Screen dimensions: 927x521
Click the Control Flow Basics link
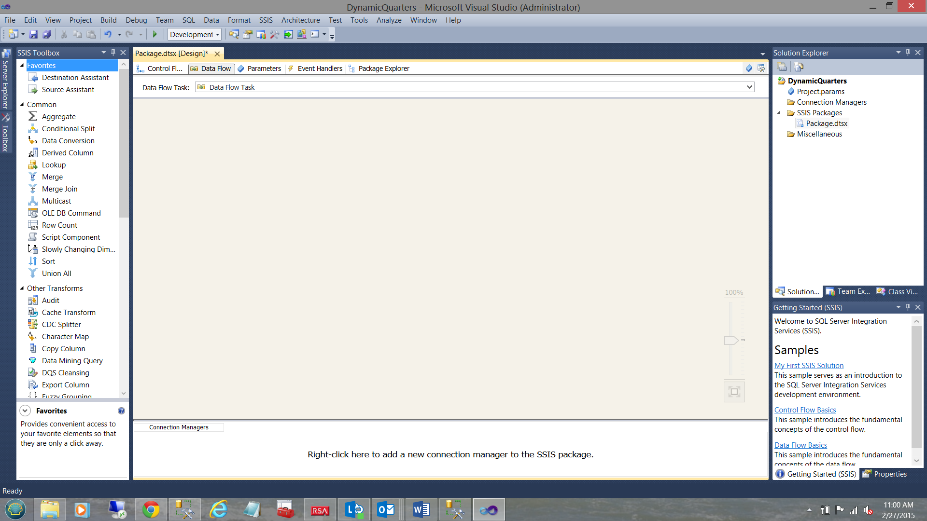click(805, 410)
